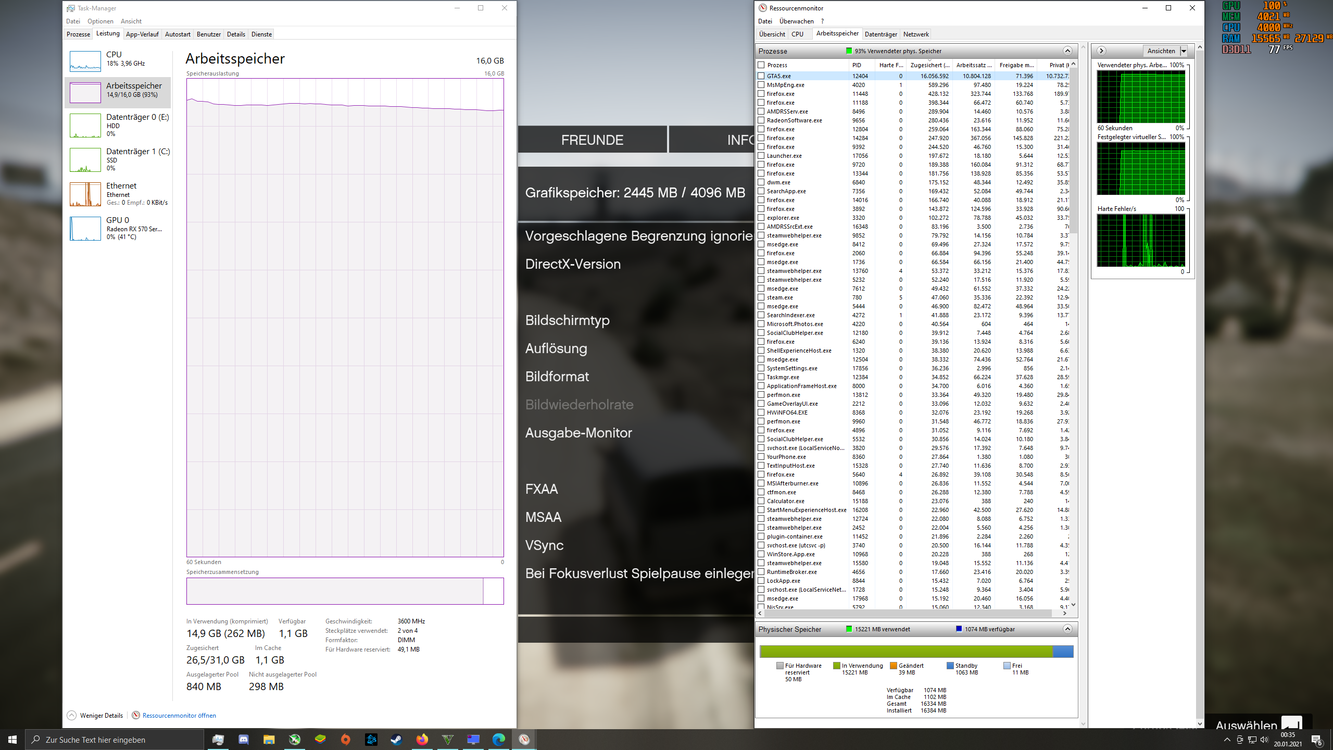The height and width of the screenshot is (750, 1333).
Task: Collapse the Prozesse section in Ressourcenmonitor
Action: pos(1067,51)
